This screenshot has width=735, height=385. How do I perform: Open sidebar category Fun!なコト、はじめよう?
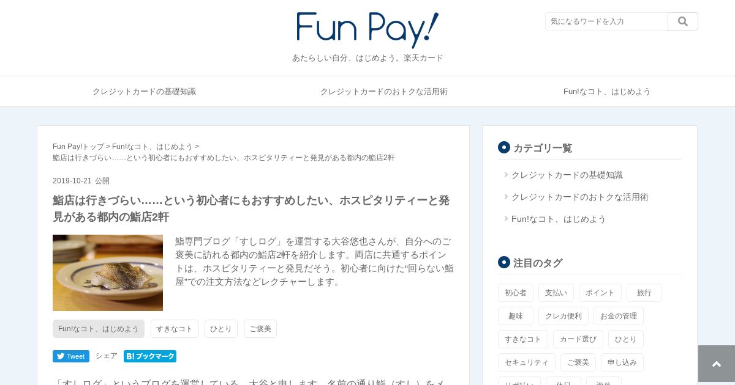[x=559, y=219]
